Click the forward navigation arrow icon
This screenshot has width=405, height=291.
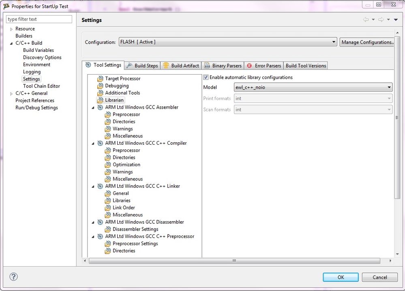click(x=381, y=19)
